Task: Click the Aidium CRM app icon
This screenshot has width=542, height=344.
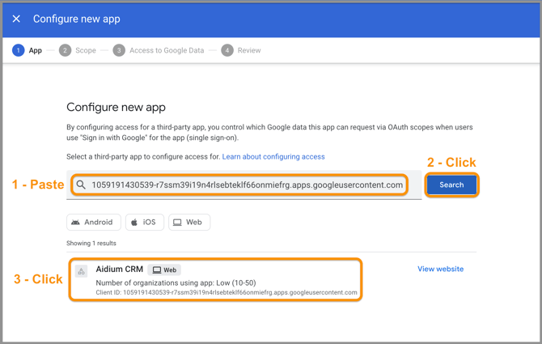Action: coord(81,271)
